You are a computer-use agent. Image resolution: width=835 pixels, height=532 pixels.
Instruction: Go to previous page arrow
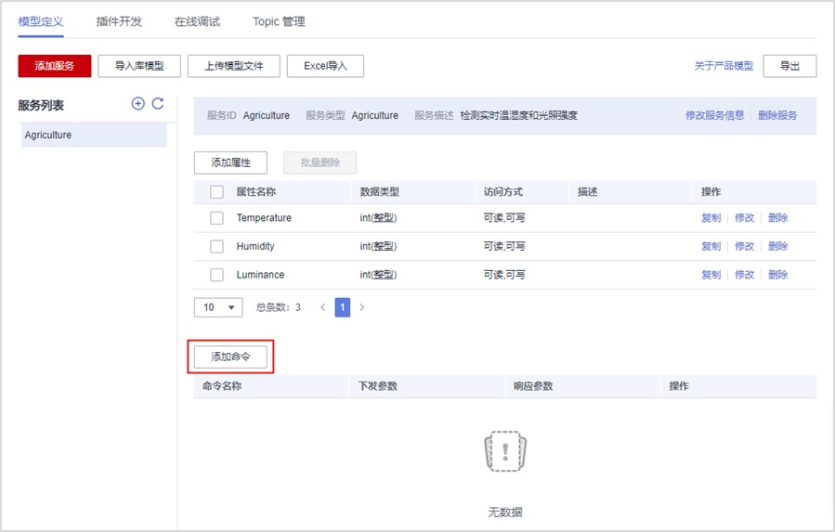click(x=322, y=307)
